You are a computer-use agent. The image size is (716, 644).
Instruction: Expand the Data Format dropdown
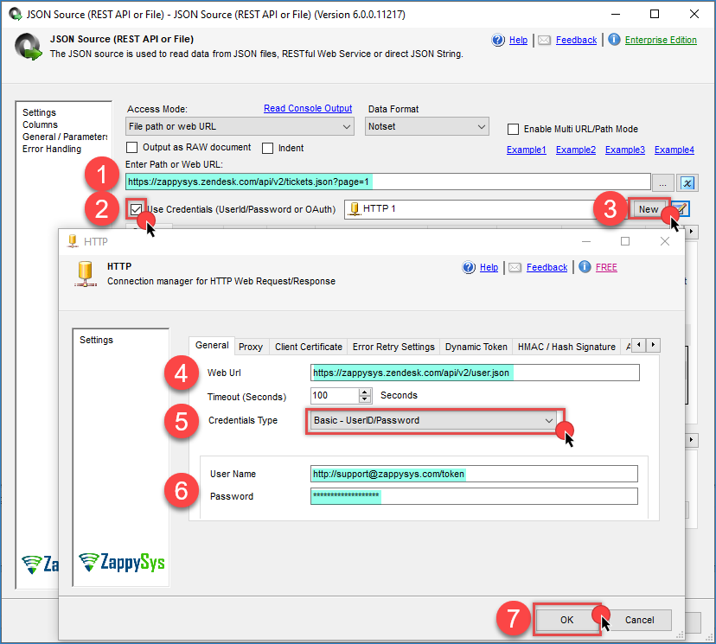(427, 127)
